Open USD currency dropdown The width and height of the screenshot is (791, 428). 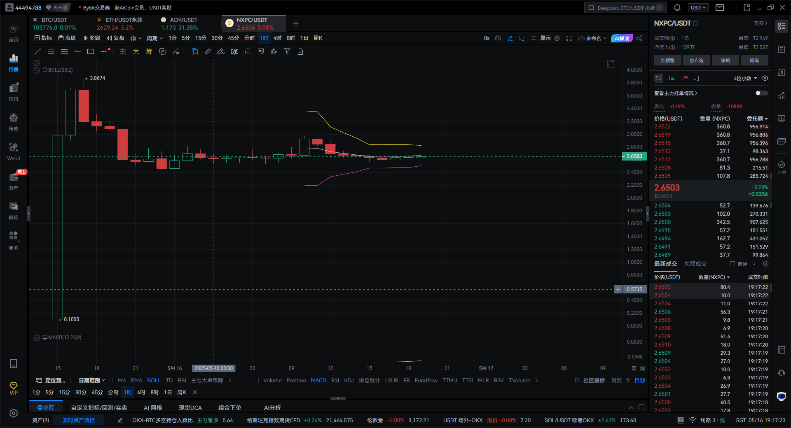pyautogui.click(x=698, y=7)
